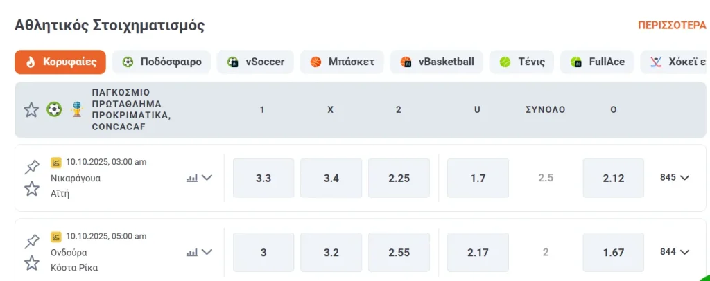Open statistics for Νικαράγουα match
This screenshot has height=281, width=710.
(192, 178)
